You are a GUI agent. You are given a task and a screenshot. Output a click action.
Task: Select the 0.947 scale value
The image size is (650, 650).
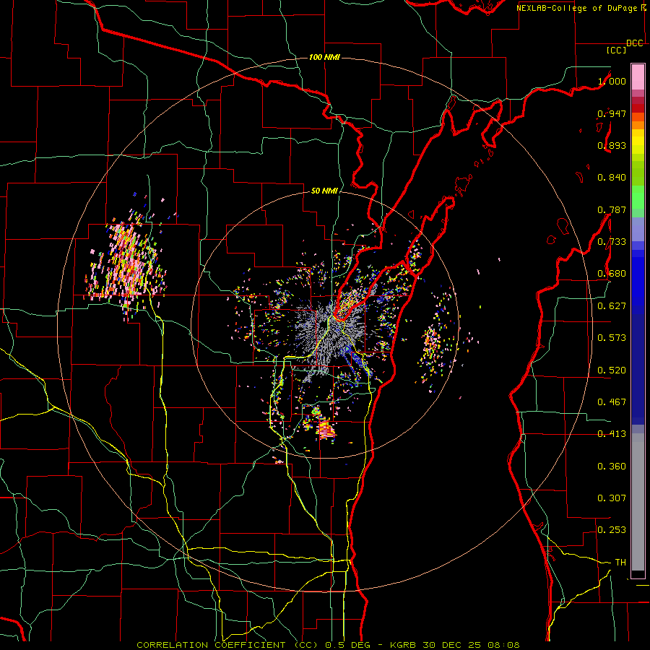tap(612, 113)
